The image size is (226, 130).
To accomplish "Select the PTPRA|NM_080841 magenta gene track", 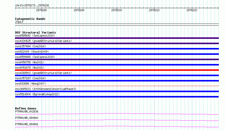I will pyautogui.click(x=117, y=126).
